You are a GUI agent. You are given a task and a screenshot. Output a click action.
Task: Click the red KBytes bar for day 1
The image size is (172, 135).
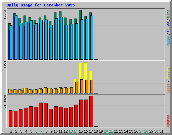tap(10, 118)
